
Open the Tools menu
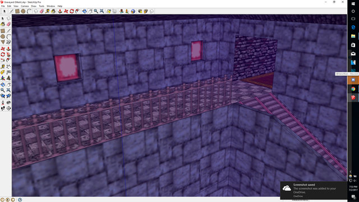(x=42, y=6)
